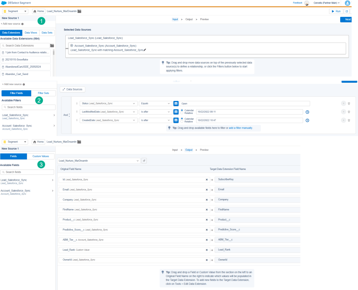
Task: Click the Run button in top toolbar
Action: coord(336,11)
